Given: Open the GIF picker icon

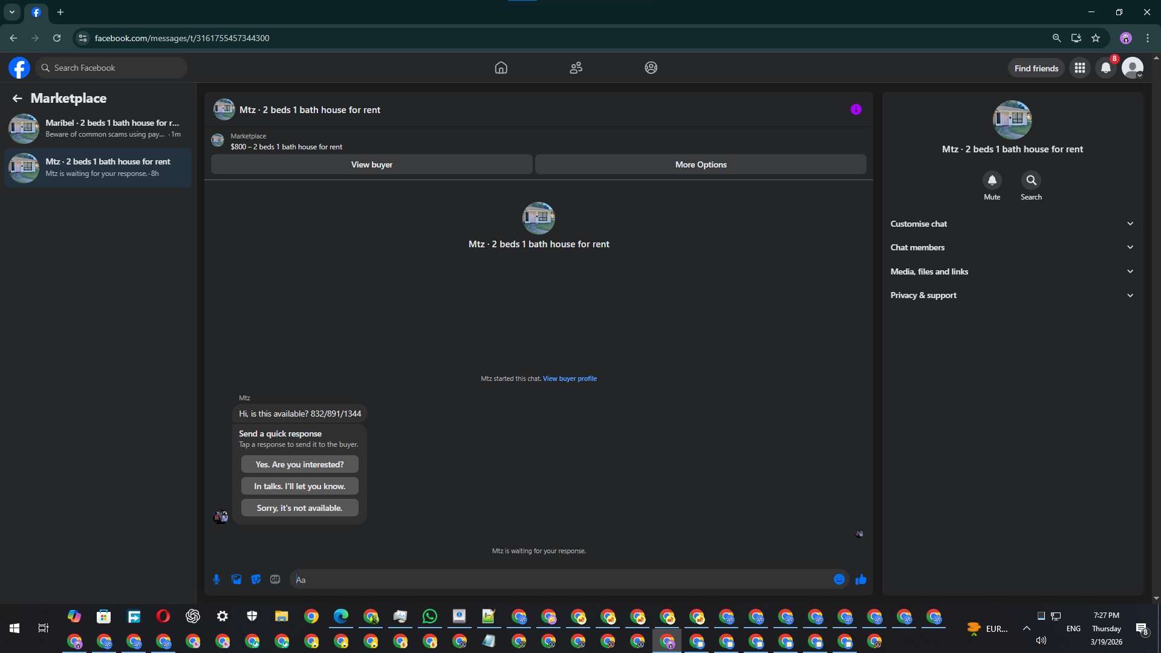Looking at the screenshot, I should (x=275, y=579).
